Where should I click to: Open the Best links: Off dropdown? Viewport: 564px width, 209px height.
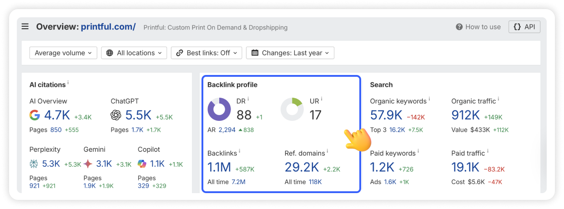(x=206, y=53)
